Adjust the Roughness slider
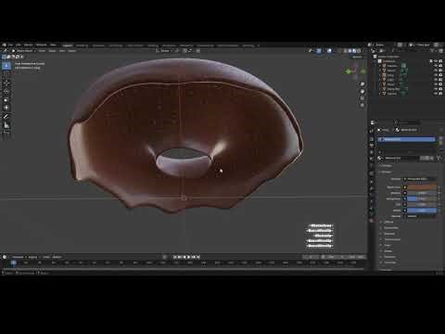 pyautogui.click(x=422, y=199)
